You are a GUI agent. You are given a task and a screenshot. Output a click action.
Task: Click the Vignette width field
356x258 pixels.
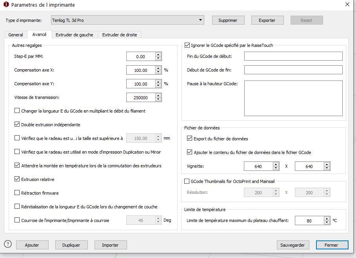click(258, 167)
